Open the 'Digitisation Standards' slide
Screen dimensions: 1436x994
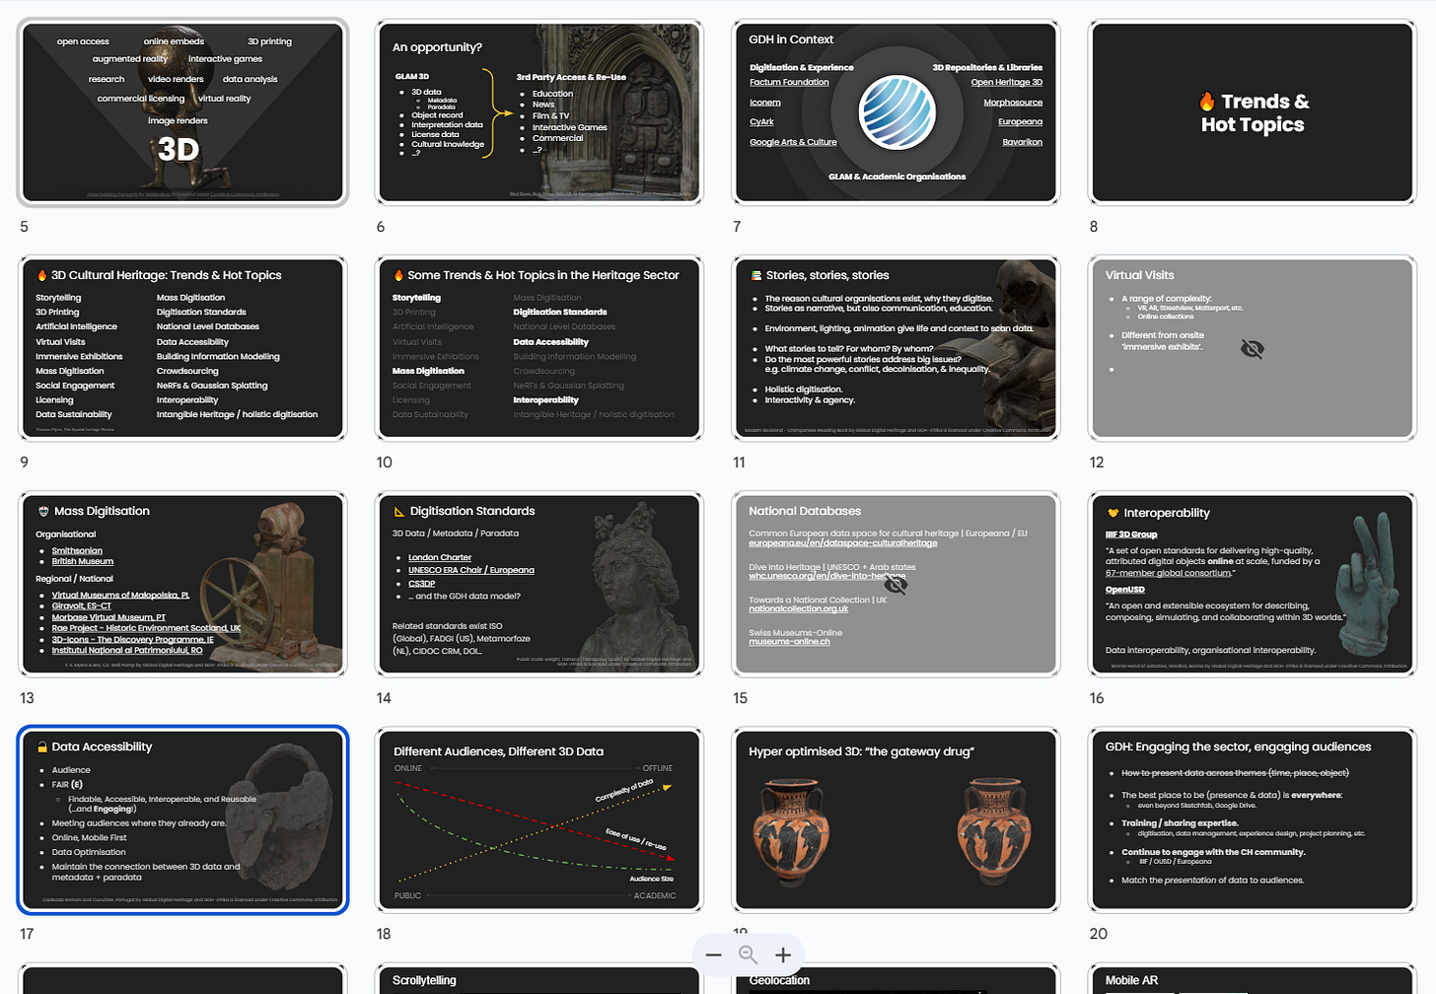(x=539, y=584)
